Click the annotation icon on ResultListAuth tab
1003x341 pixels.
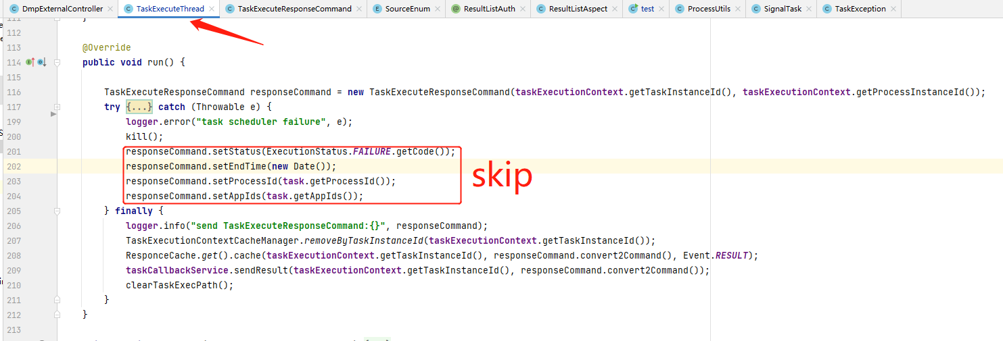click(456, 9)
